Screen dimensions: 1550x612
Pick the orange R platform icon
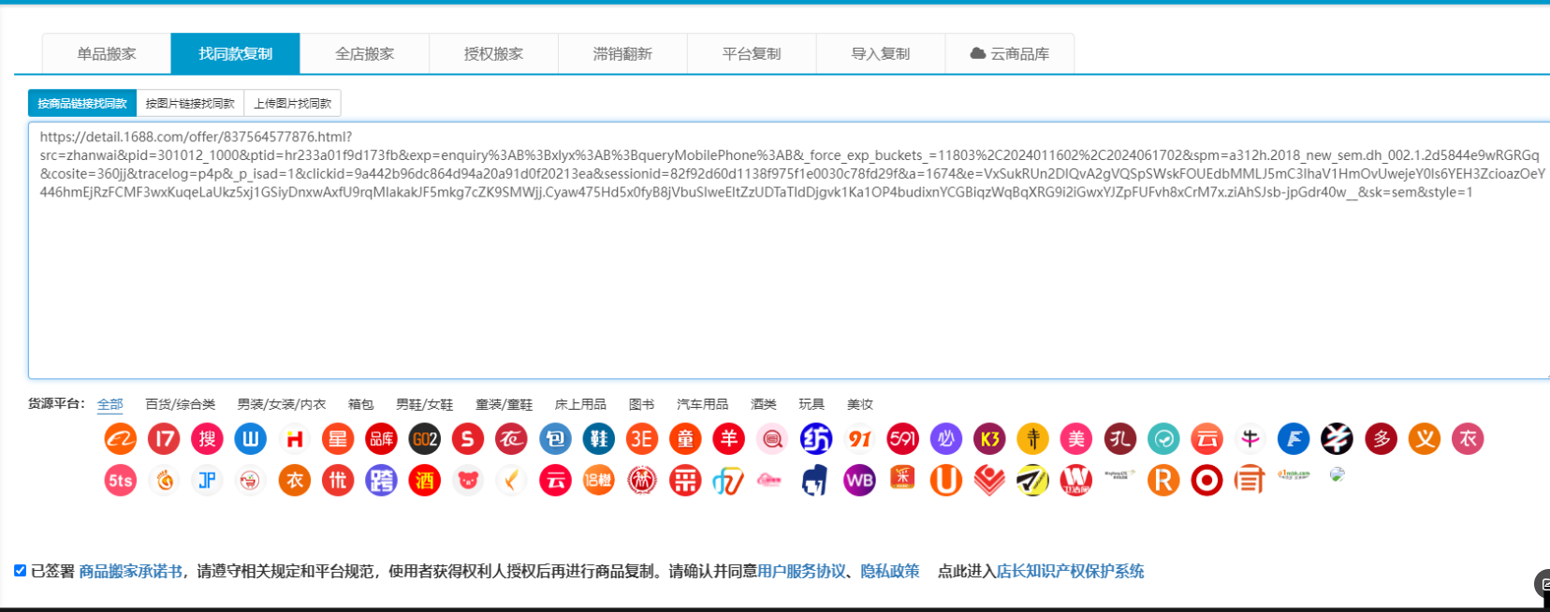(1163, 481)
